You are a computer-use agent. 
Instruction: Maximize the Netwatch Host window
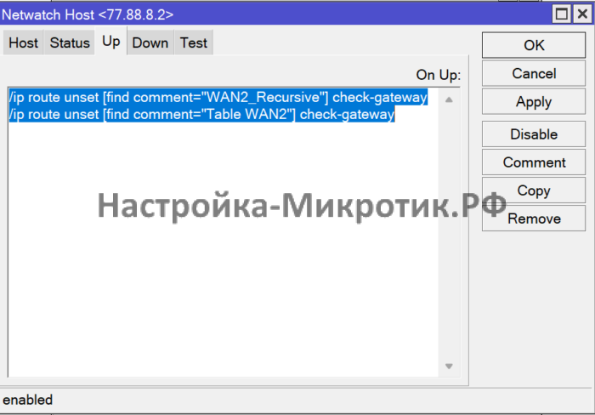tap(562, 14)
